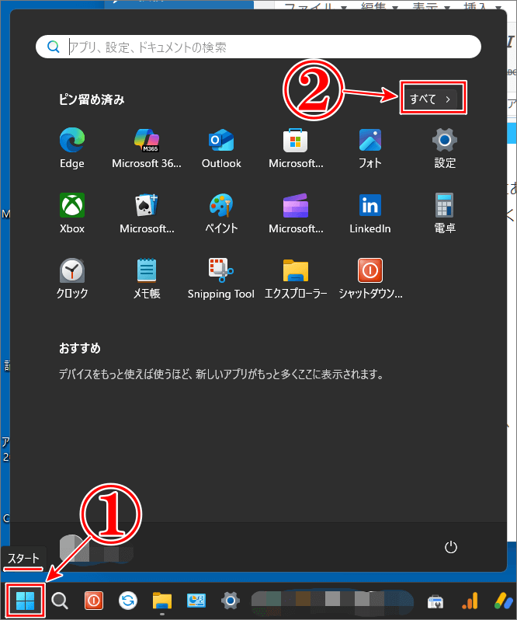Open the Google Ads taskbar icon
Viewport: 517px width, 620px height.
[504, 601]
